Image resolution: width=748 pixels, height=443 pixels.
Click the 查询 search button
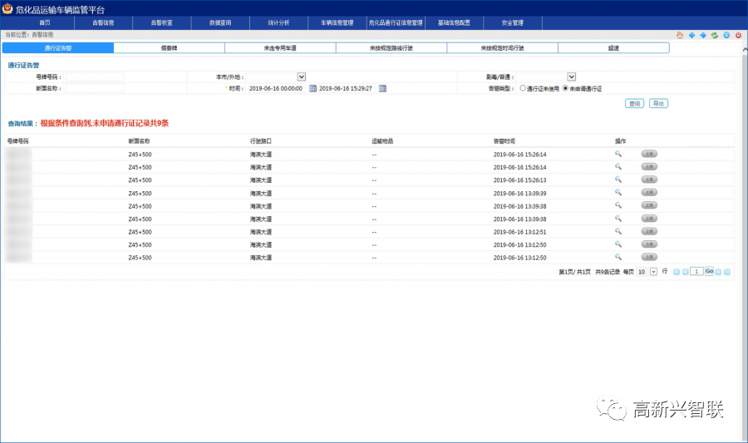pyautogui.click(x=635, y=104)
